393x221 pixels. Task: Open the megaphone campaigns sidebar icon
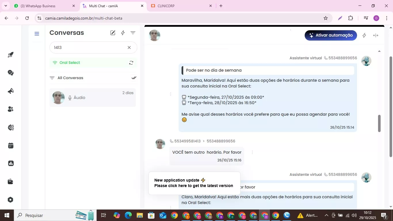11,91
